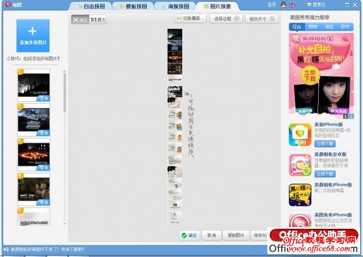
Task: Replace image 1 via its 替换 button
Action: (x=44, y=99)
